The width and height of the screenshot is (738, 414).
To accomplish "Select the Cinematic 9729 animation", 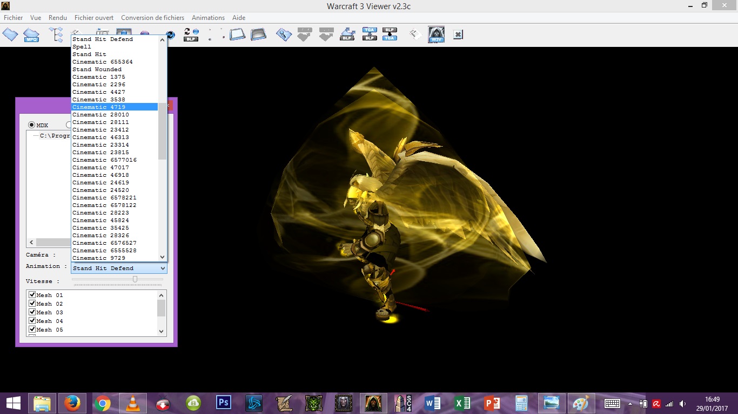I will pos(115,258).
